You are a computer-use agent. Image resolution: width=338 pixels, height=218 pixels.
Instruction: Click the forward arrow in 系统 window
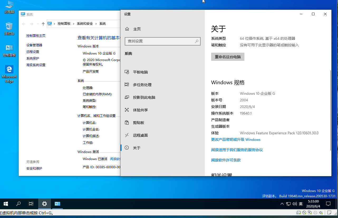tap(32, 24)
